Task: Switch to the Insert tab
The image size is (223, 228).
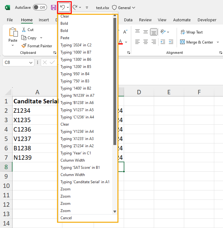Action: 44,20
